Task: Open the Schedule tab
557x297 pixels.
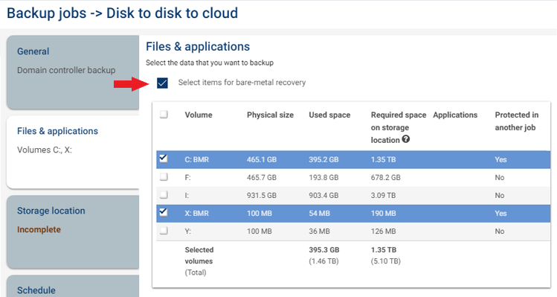Action: [73, 286]
